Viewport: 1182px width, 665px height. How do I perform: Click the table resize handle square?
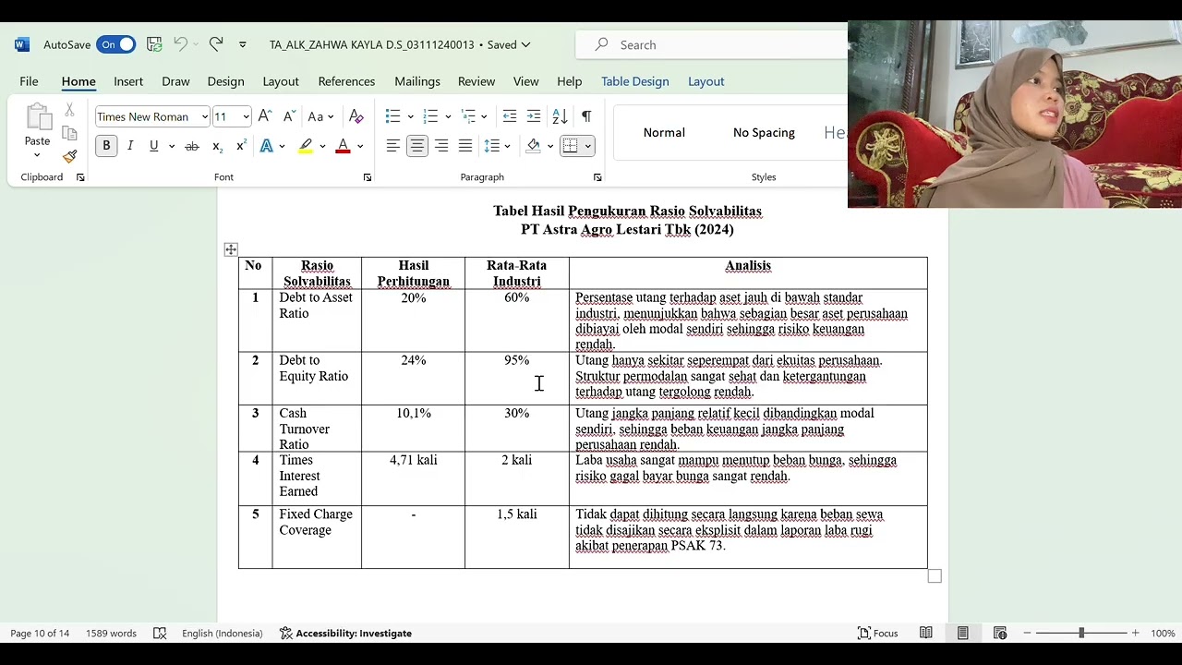(935, 576)
